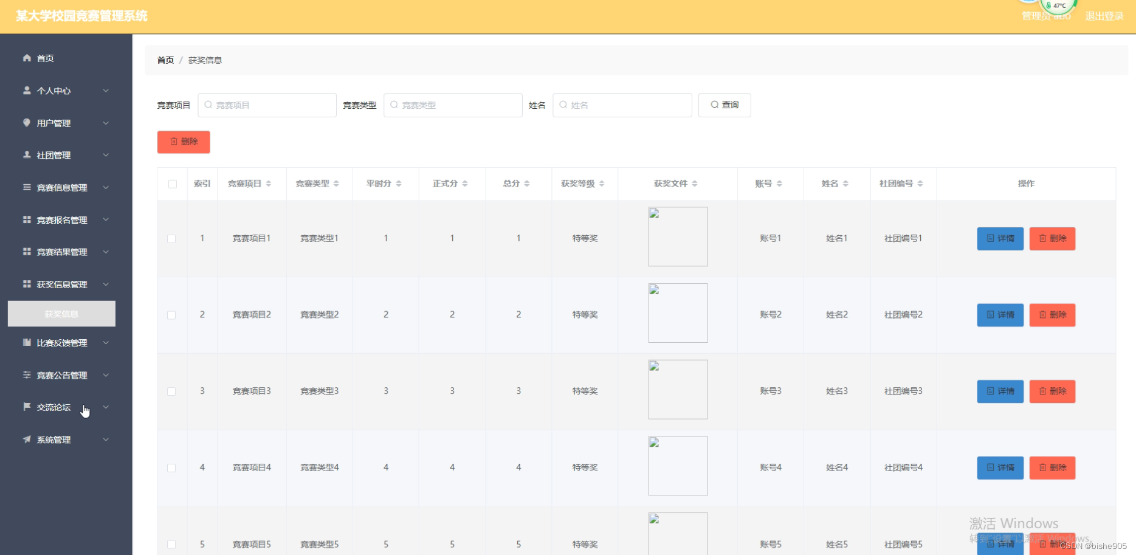1136x555 pixels.
Task: Focus the 竞赛类型 search input
Action: point(453,105)
